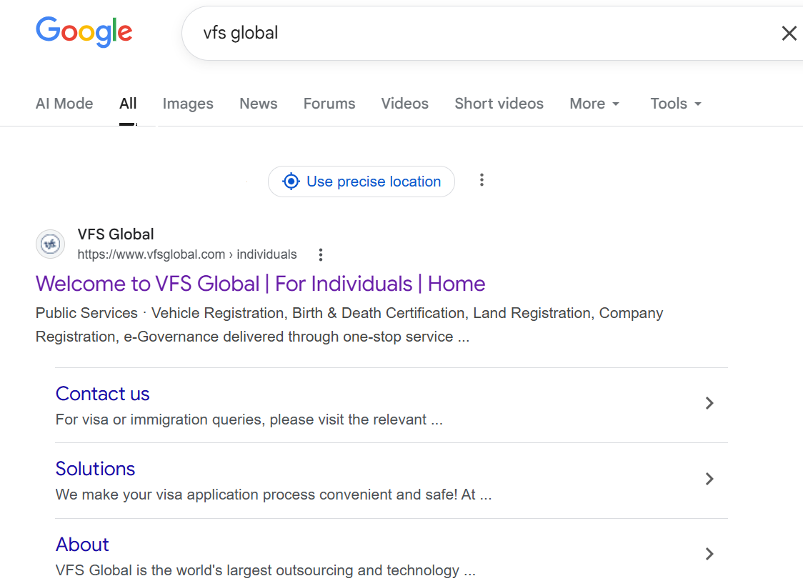Viewport: 803px width, 586px height.
Task: Click the VFS Global site name
Action: tap(116, 234)
